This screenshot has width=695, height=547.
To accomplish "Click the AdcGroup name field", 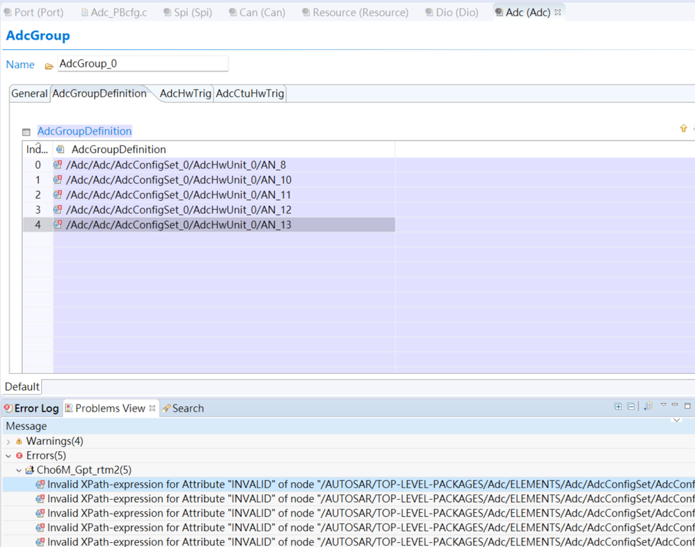I will [x=143, y=63].
